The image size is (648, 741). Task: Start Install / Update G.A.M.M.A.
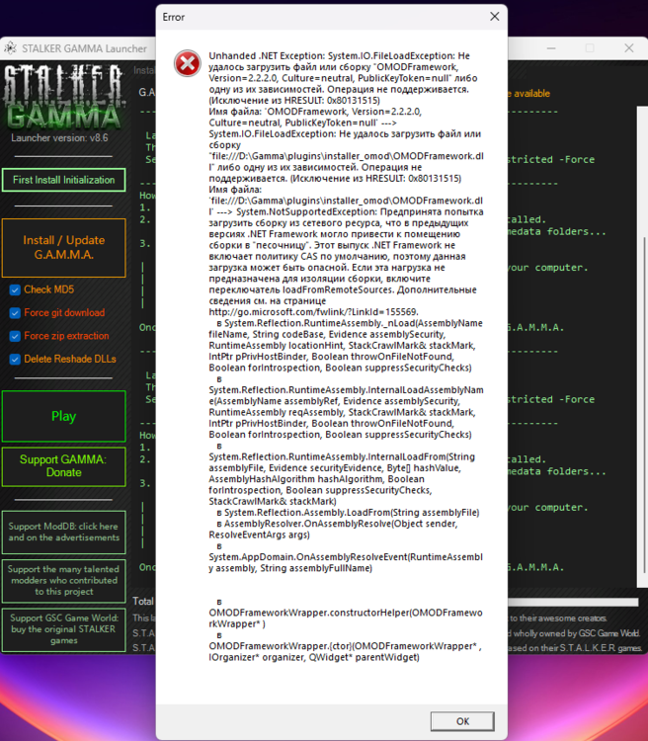coord(64,248)
